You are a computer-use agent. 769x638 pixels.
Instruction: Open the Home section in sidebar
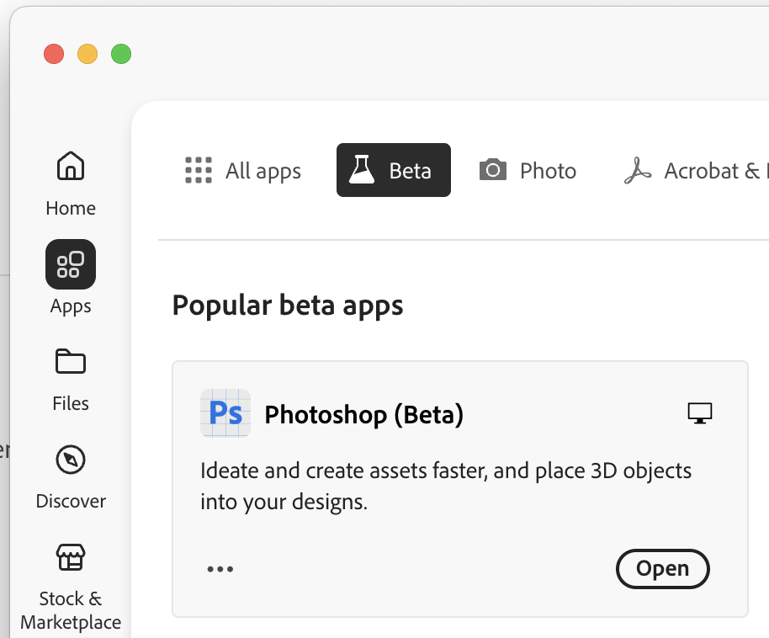pyautogui.click(x=70, y=181)
